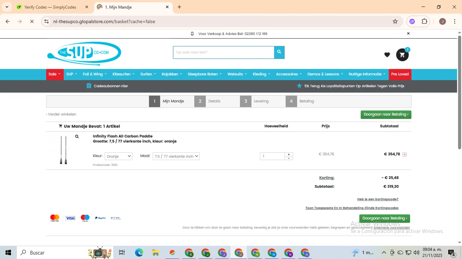Open Chrome three-dot menu
The width and height of the screenshot is (462, 259).
pyautogui.click(x=455, y=22)
